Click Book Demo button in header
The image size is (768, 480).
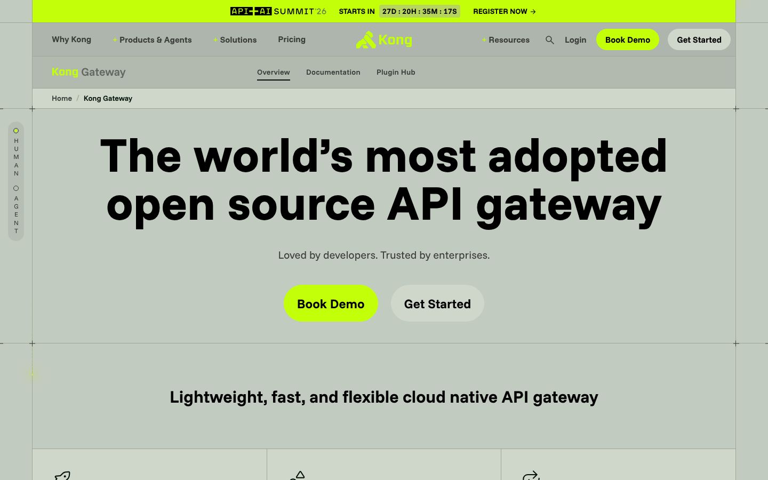(628, 39)
